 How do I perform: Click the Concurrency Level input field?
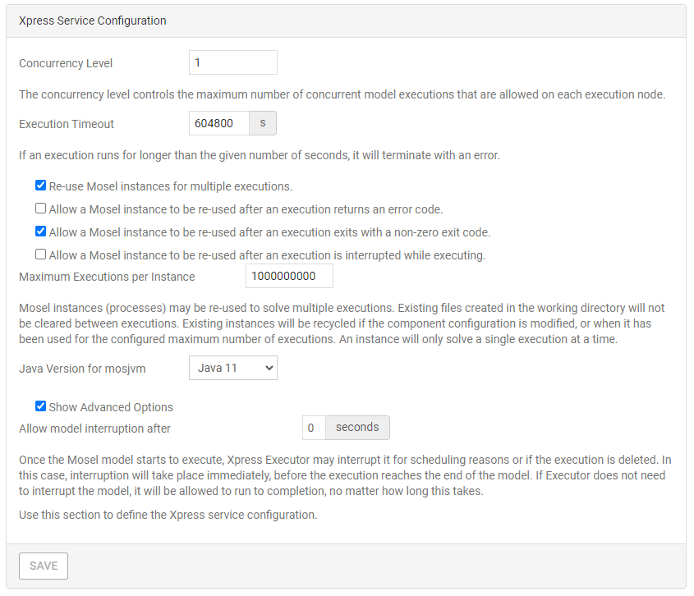232,63
